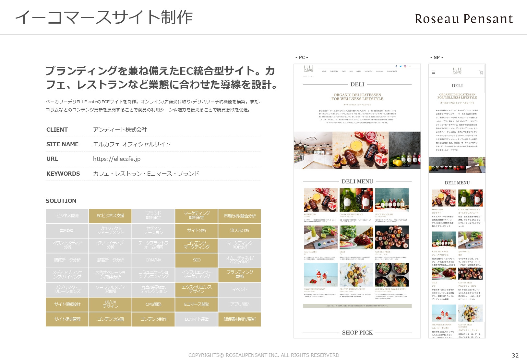Viewport: 527px width, 364px height.
Task: Click the shopping cart icon in the SP mockup
Action: [481, 72]
